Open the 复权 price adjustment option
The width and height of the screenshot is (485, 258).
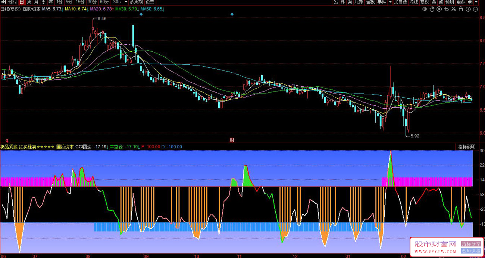(x=425, y=2)
